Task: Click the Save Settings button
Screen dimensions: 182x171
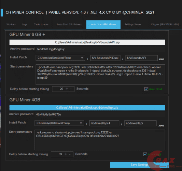Action: click(x=139, y=165)
